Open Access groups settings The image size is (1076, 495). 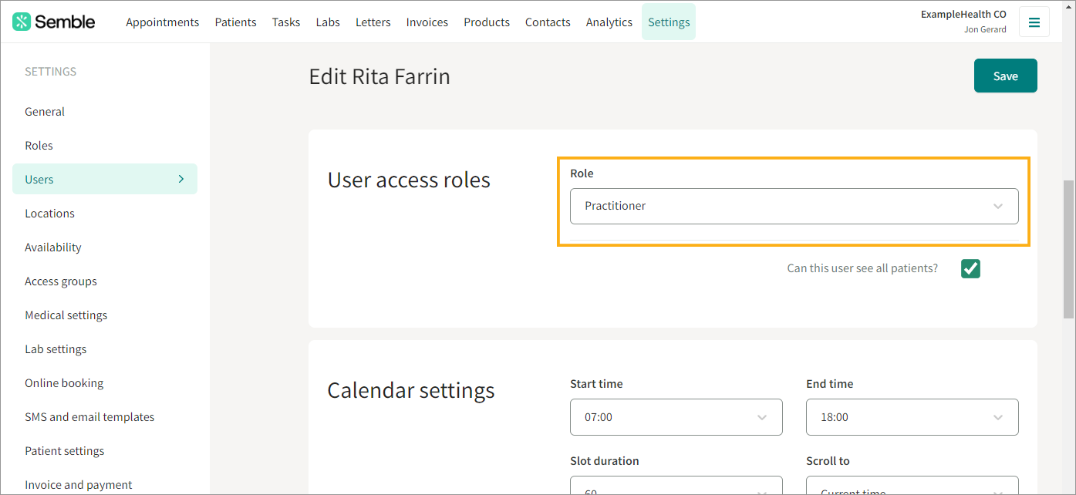(61, 281)
